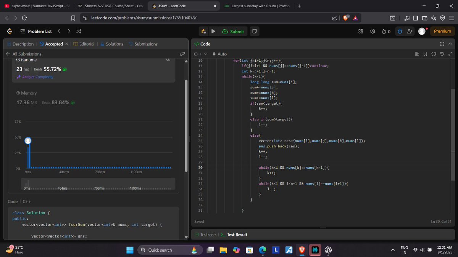Open the Solutions tab
Image resolution: width=458 pixels, height=257 pixels.
click(111, 44)
